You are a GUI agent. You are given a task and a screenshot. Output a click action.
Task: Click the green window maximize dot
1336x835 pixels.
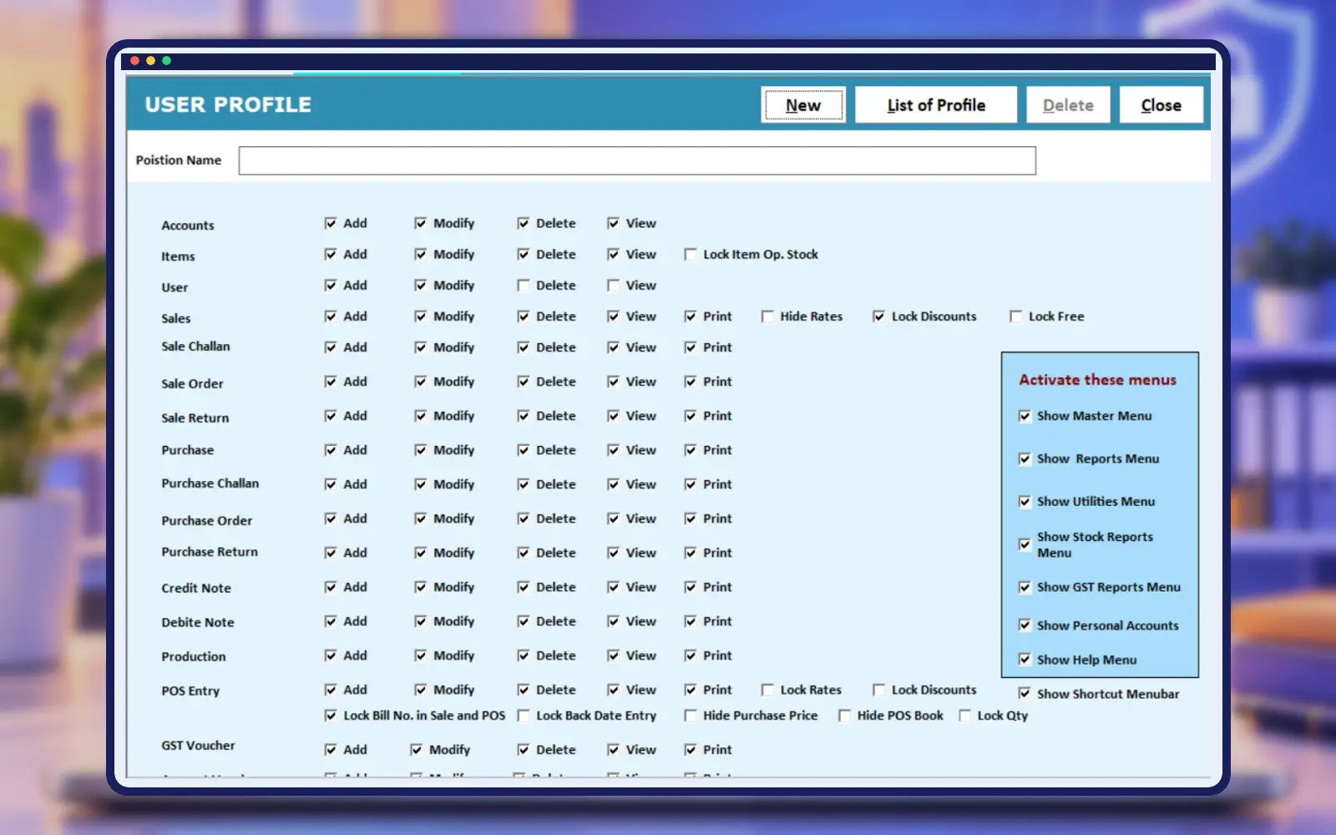click(166, 61)
